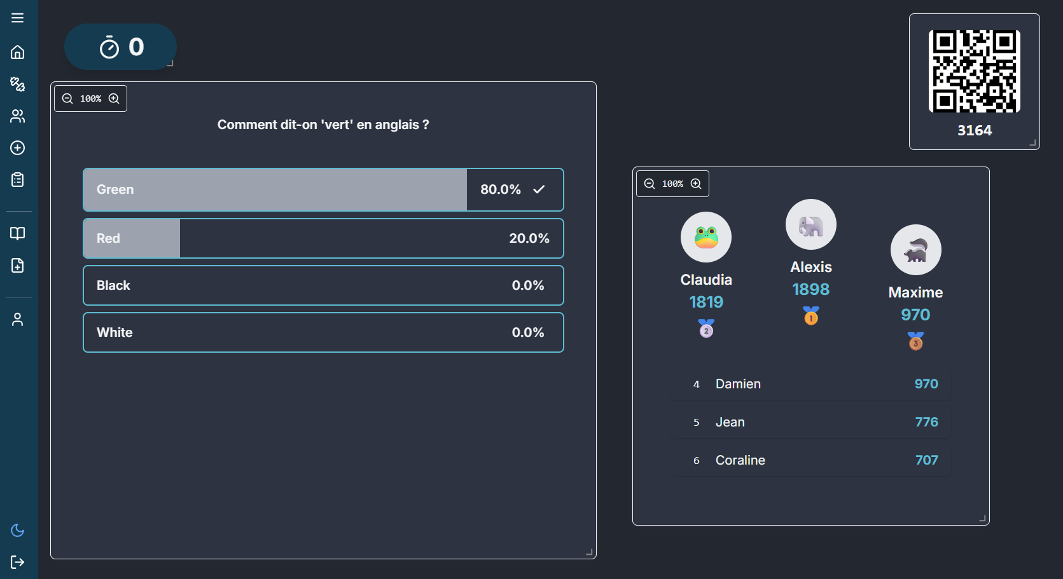Click the timer countdown badge
Image resolution: width=1063 pixels, height=579 pixels.
coord(121,47)
